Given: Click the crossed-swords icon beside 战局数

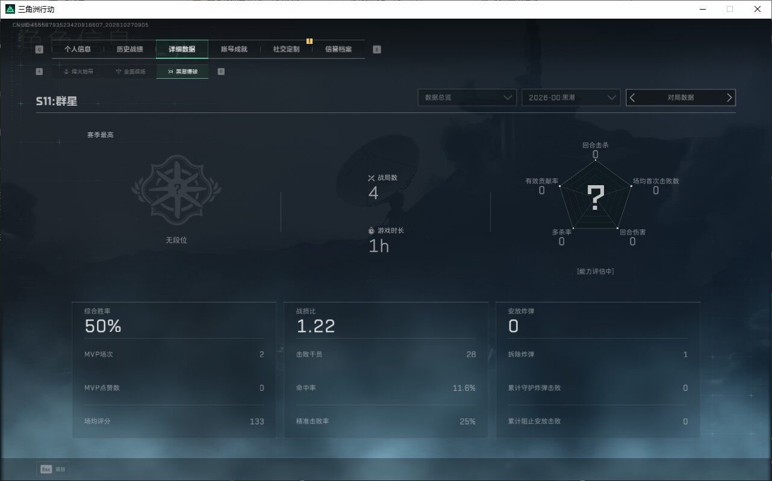Looking at the screenshot, I should click(x=372, y=178).
